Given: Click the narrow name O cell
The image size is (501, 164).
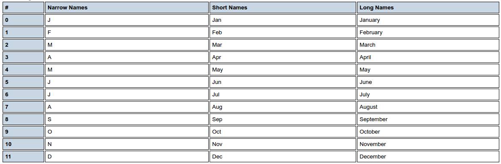Looking at the screenshot, I should coord(127,132).
